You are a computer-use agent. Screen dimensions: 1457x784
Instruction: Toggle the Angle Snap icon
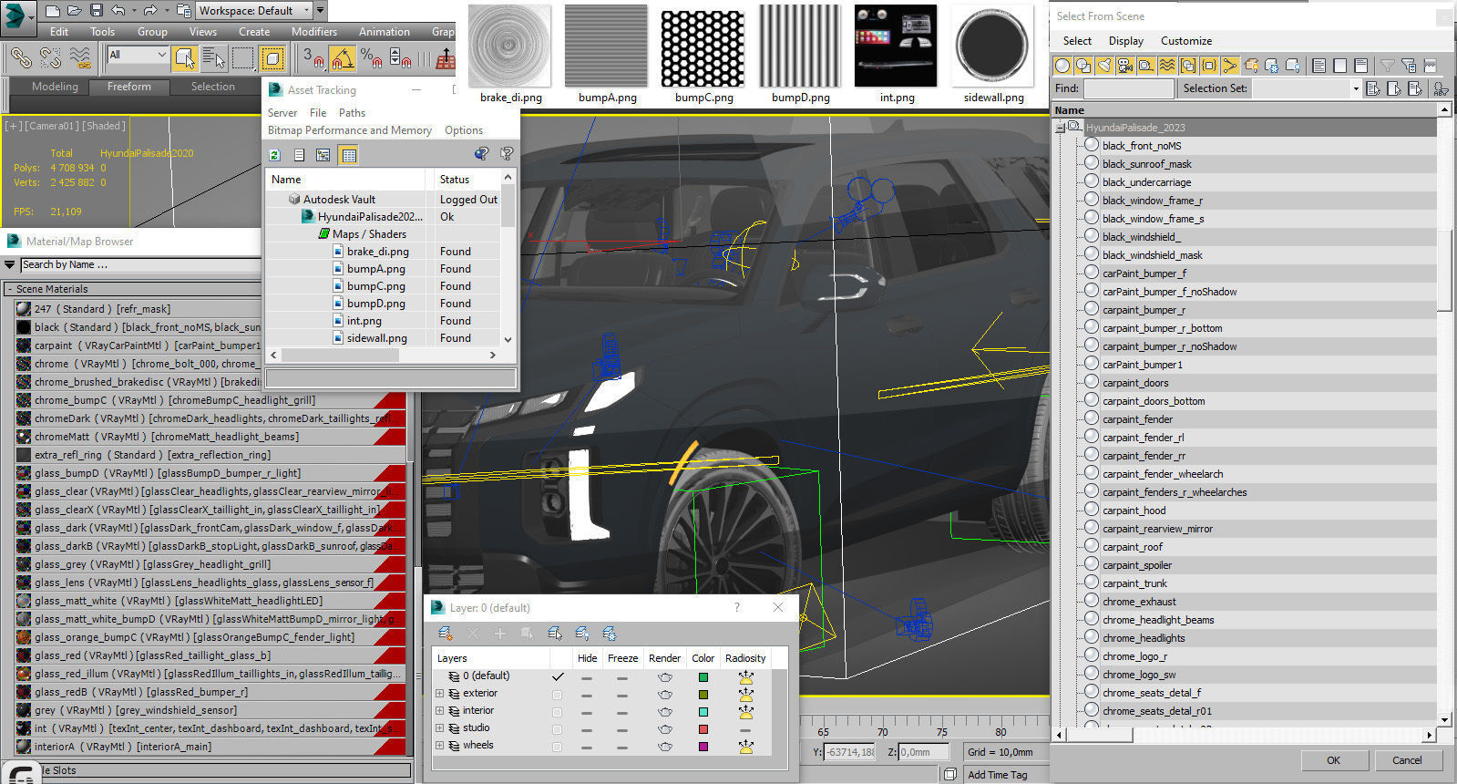pyautogui.click(x=342, y=58)
